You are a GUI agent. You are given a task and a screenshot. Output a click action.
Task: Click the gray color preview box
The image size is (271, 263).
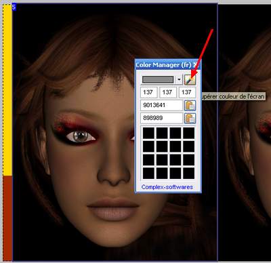click(158, 79)
